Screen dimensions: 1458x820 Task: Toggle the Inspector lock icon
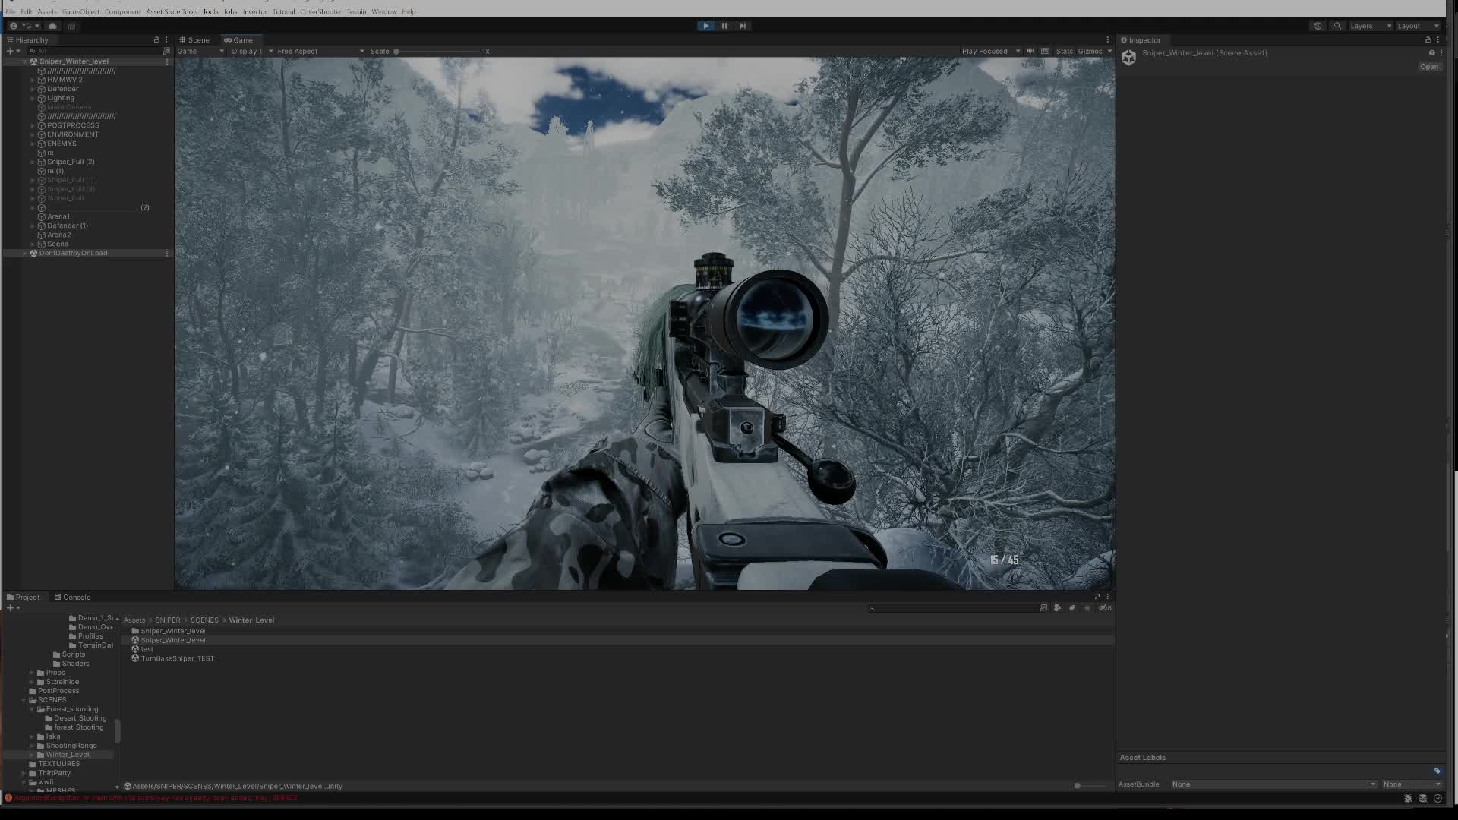pos(1427,40)
